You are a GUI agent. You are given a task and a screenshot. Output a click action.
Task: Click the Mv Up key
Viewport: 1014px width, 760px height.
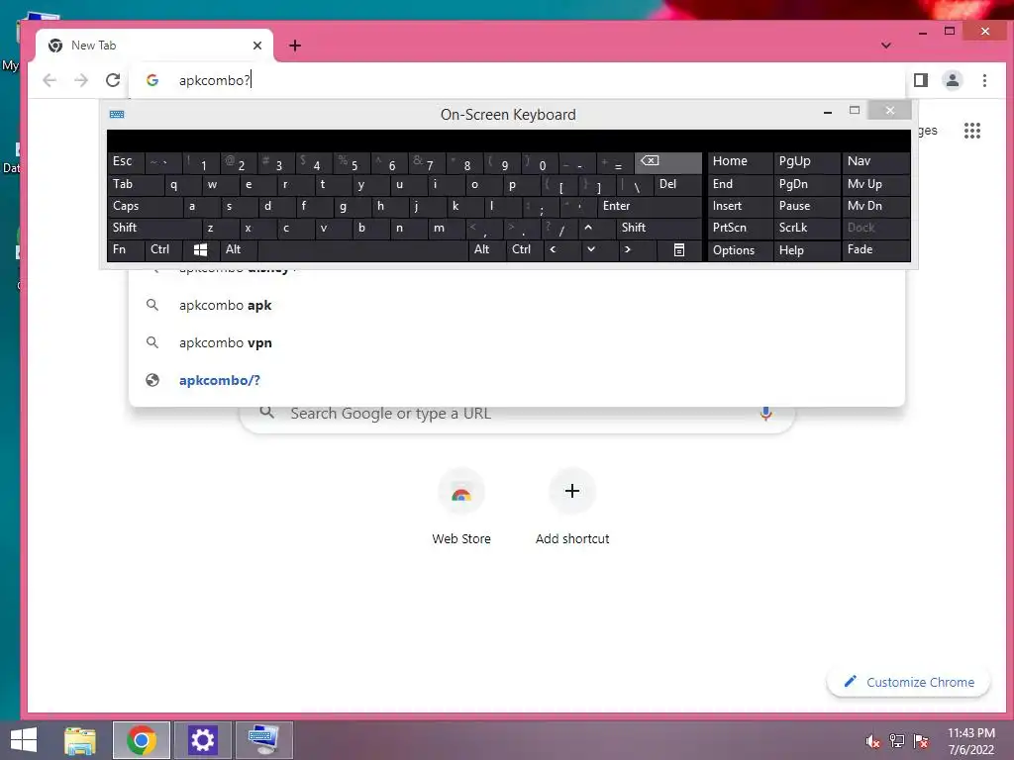point(875,184)
